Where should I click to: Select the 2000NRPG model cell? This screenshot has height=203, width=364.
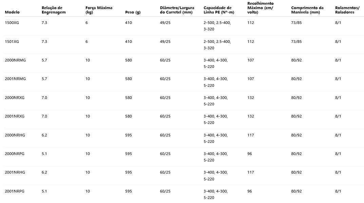tap(15, 154)
